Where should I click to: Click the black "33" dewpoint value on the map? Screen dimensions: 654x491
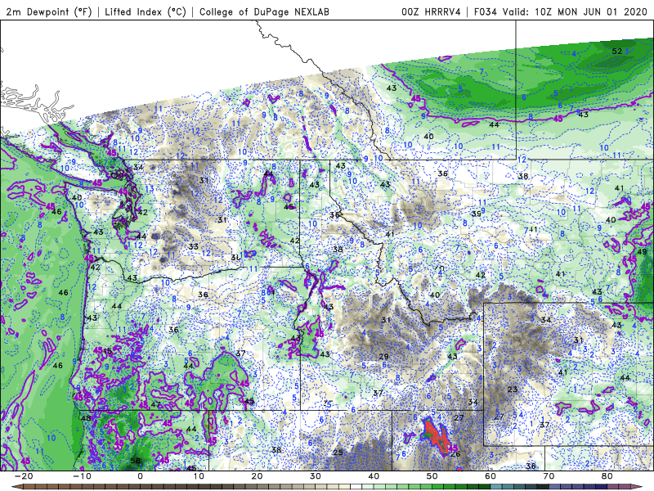pyautogui.click(x=193, y=246)
